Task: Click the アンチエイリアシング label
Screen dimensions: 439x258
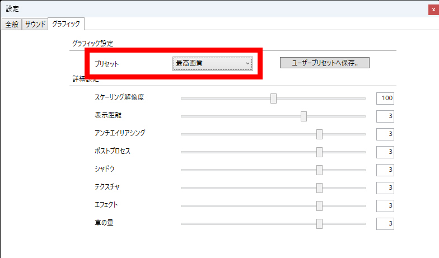Action: (x=120, y=133)
